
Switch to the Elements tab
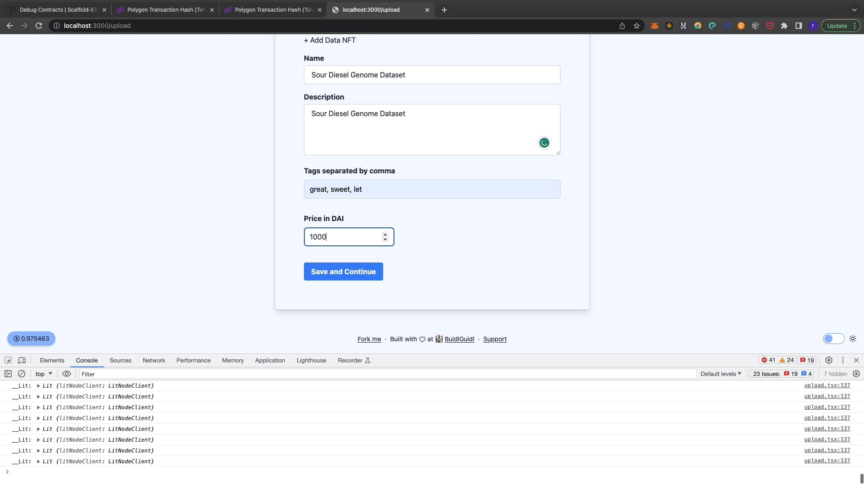pos(52,360)
